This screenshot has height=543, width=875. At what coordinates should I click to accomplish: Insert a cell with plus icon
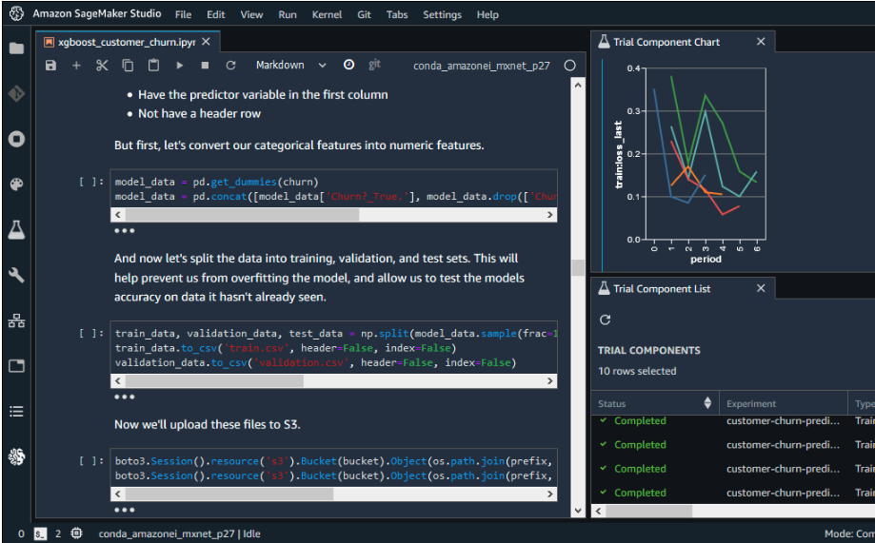point(76,66)
